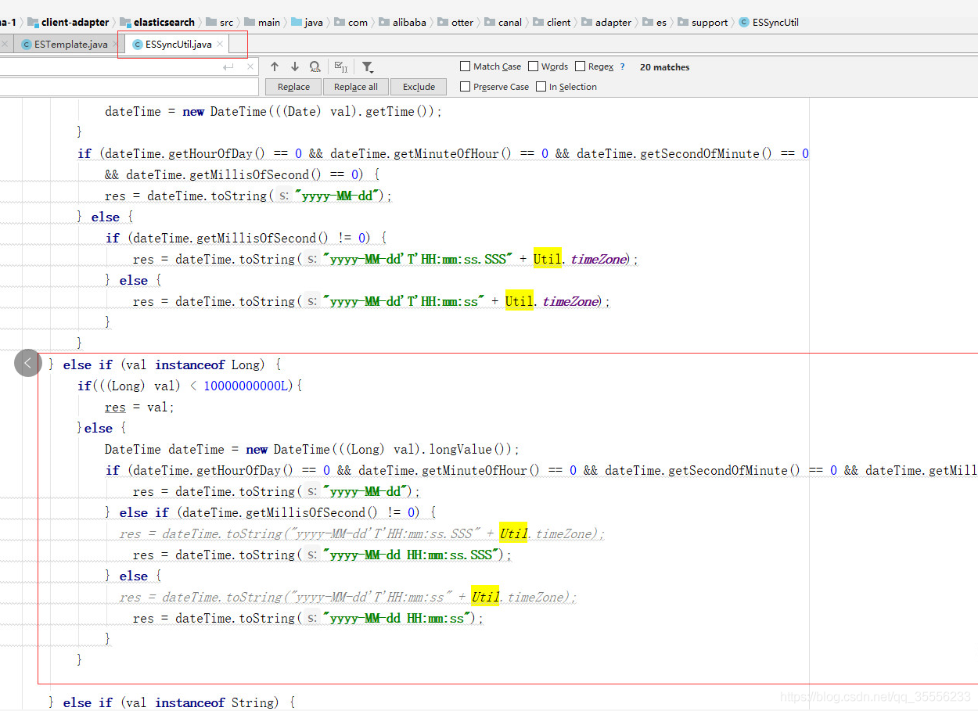Click the round back arrow overlay button

[28, 363]
